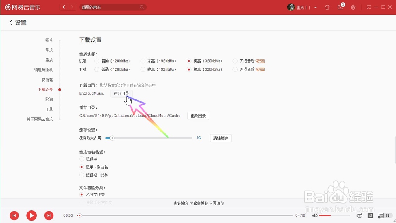The height and width of the screenshot is (223, 396).
Task: Click the total duration 04:10
Action: (300, 215)
